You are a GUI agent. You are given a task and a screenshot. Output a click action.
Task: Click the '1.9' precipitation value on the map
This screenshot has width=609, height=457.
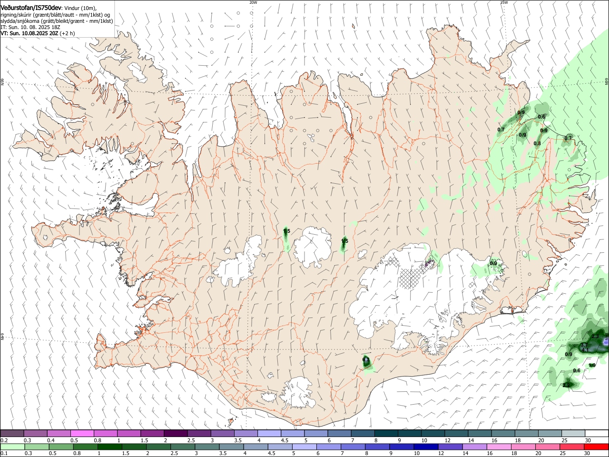(592, 366)
